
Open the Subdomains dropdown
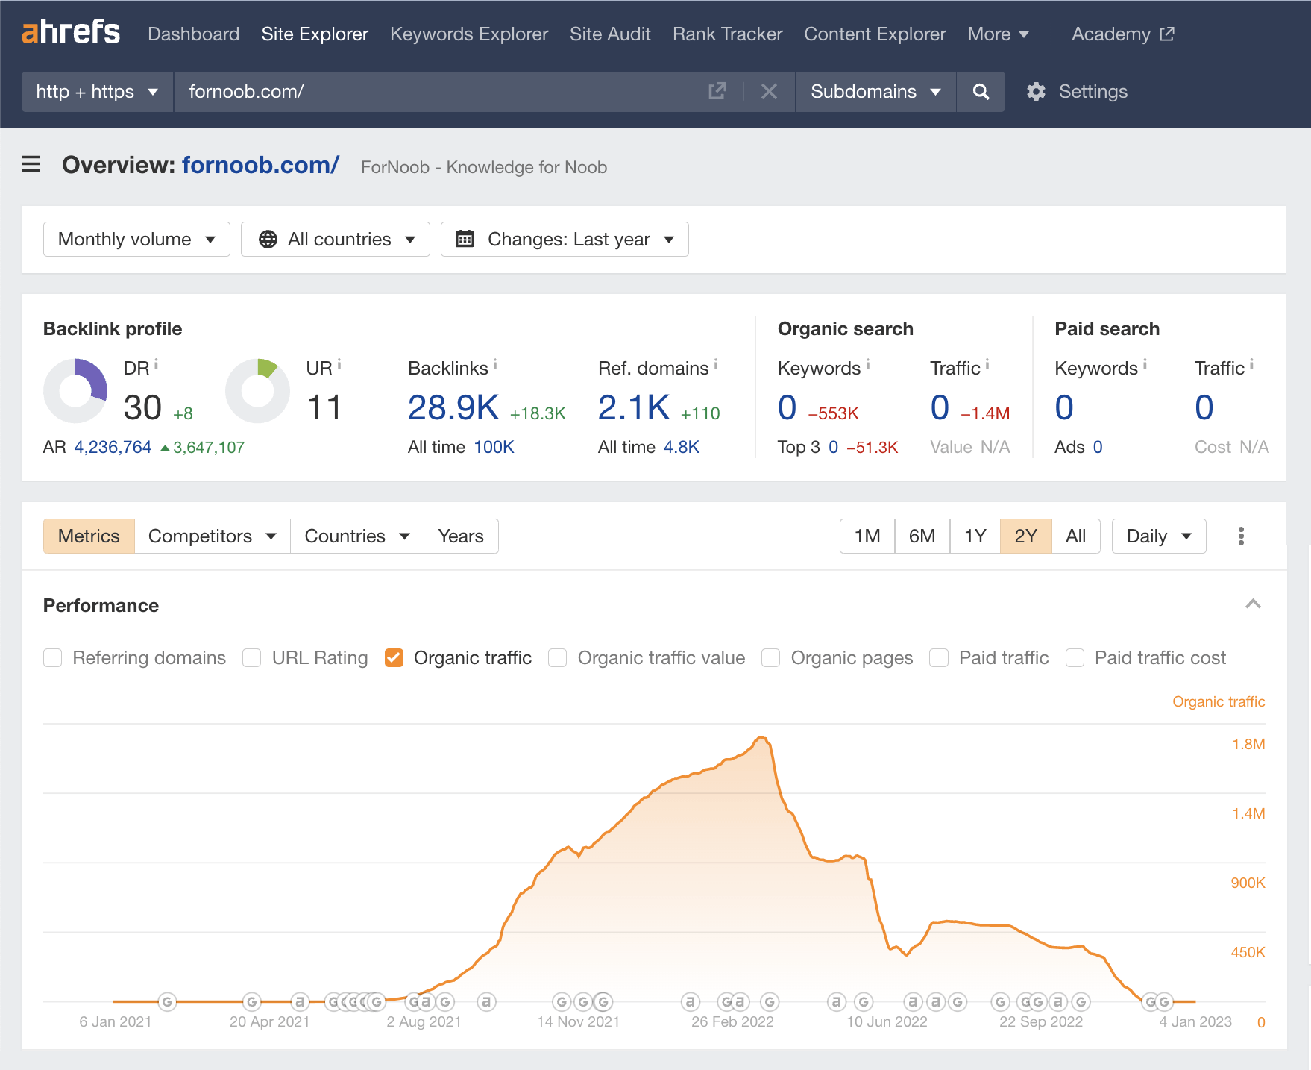point(874,91)
